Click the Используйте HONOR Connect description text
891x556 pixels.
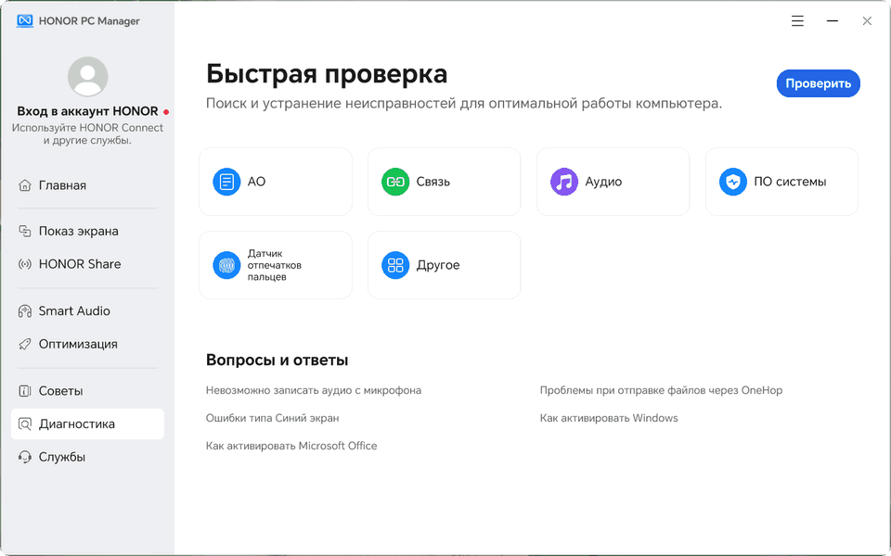87,133
